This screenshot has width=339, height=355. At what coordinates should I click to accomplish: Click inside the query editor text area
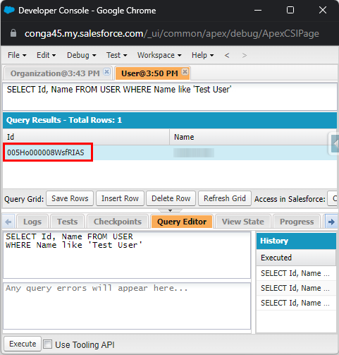pos(127,255)
